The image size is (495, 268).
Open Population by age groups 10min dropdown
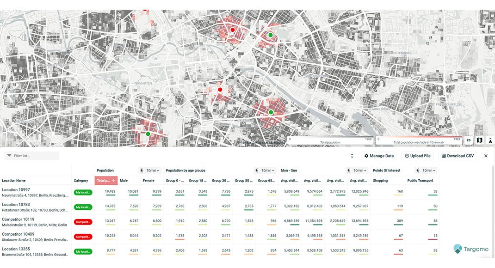pyautogui.click(x=265, y=170)
